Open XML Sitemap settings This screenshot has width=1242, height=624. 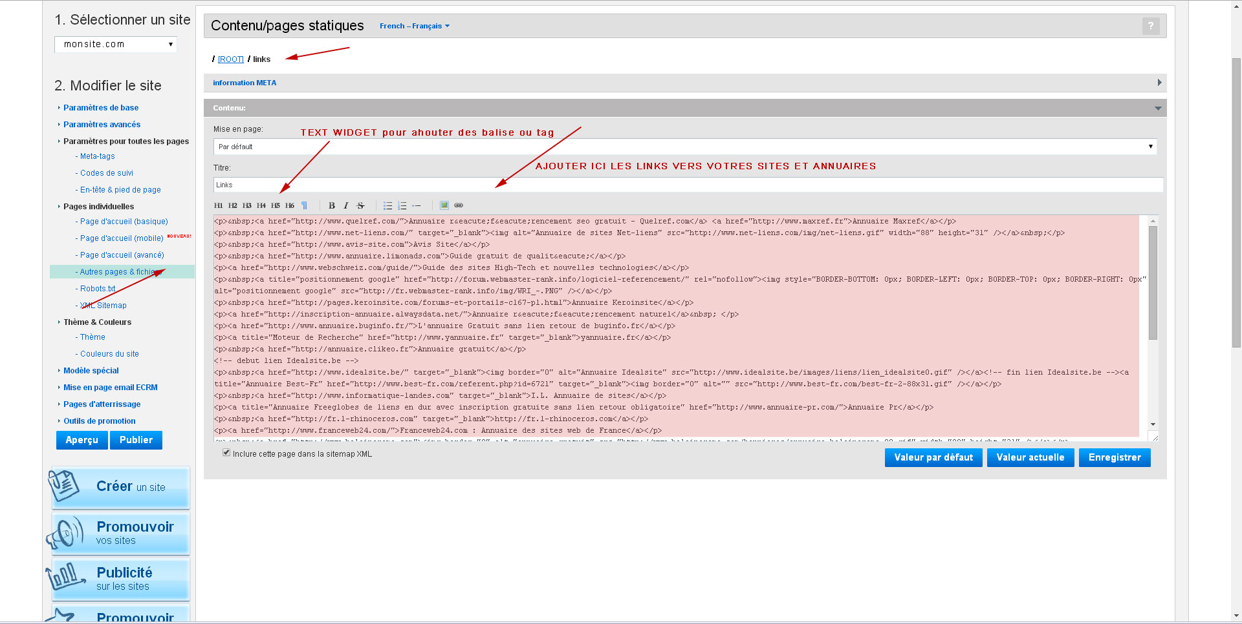pos(103,305)
